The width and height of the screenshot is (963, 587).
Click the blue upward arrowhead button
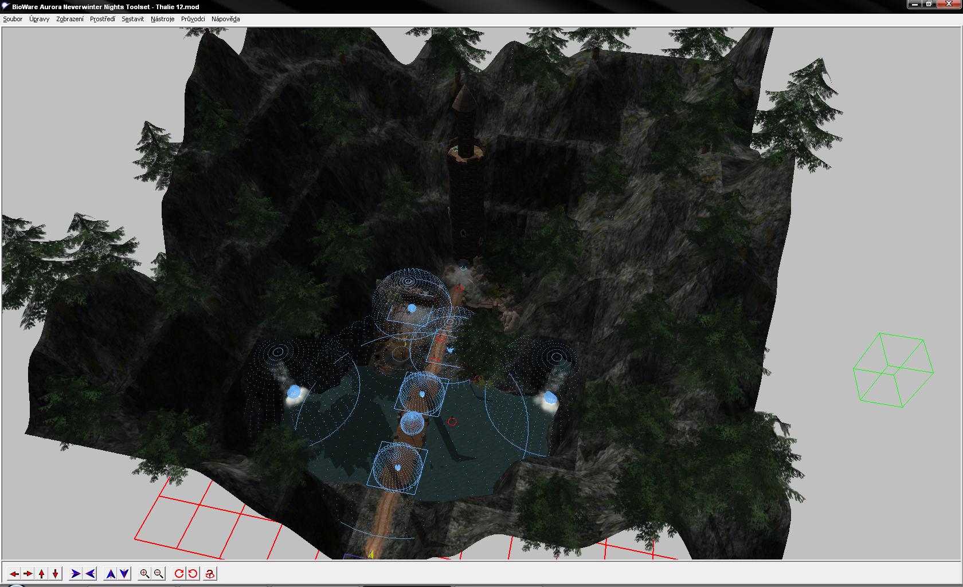111,573
